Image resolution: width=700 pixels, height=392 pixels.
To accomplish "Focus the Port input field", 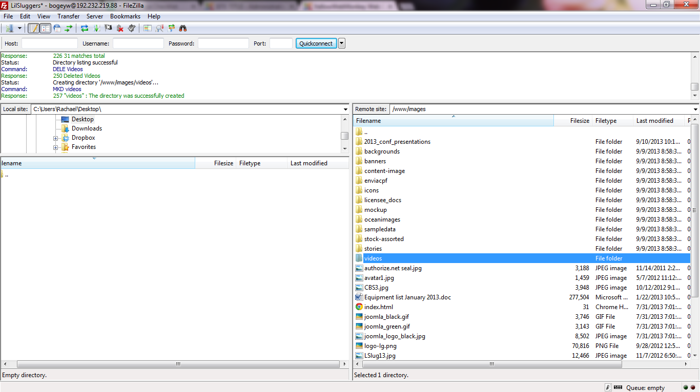I will pyautogui.click(x=281, y=43).
